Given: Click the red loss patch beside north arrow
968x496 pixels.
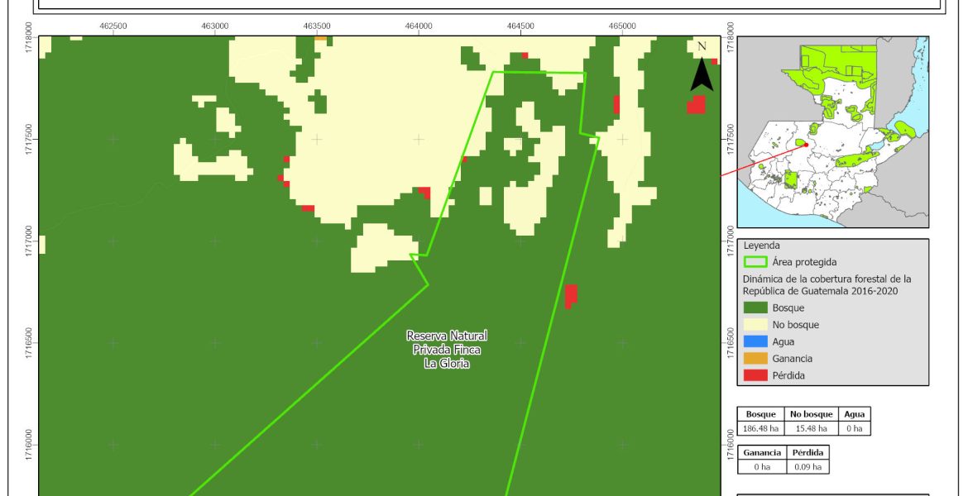Looking at the screenshot, I should [696, 105].
